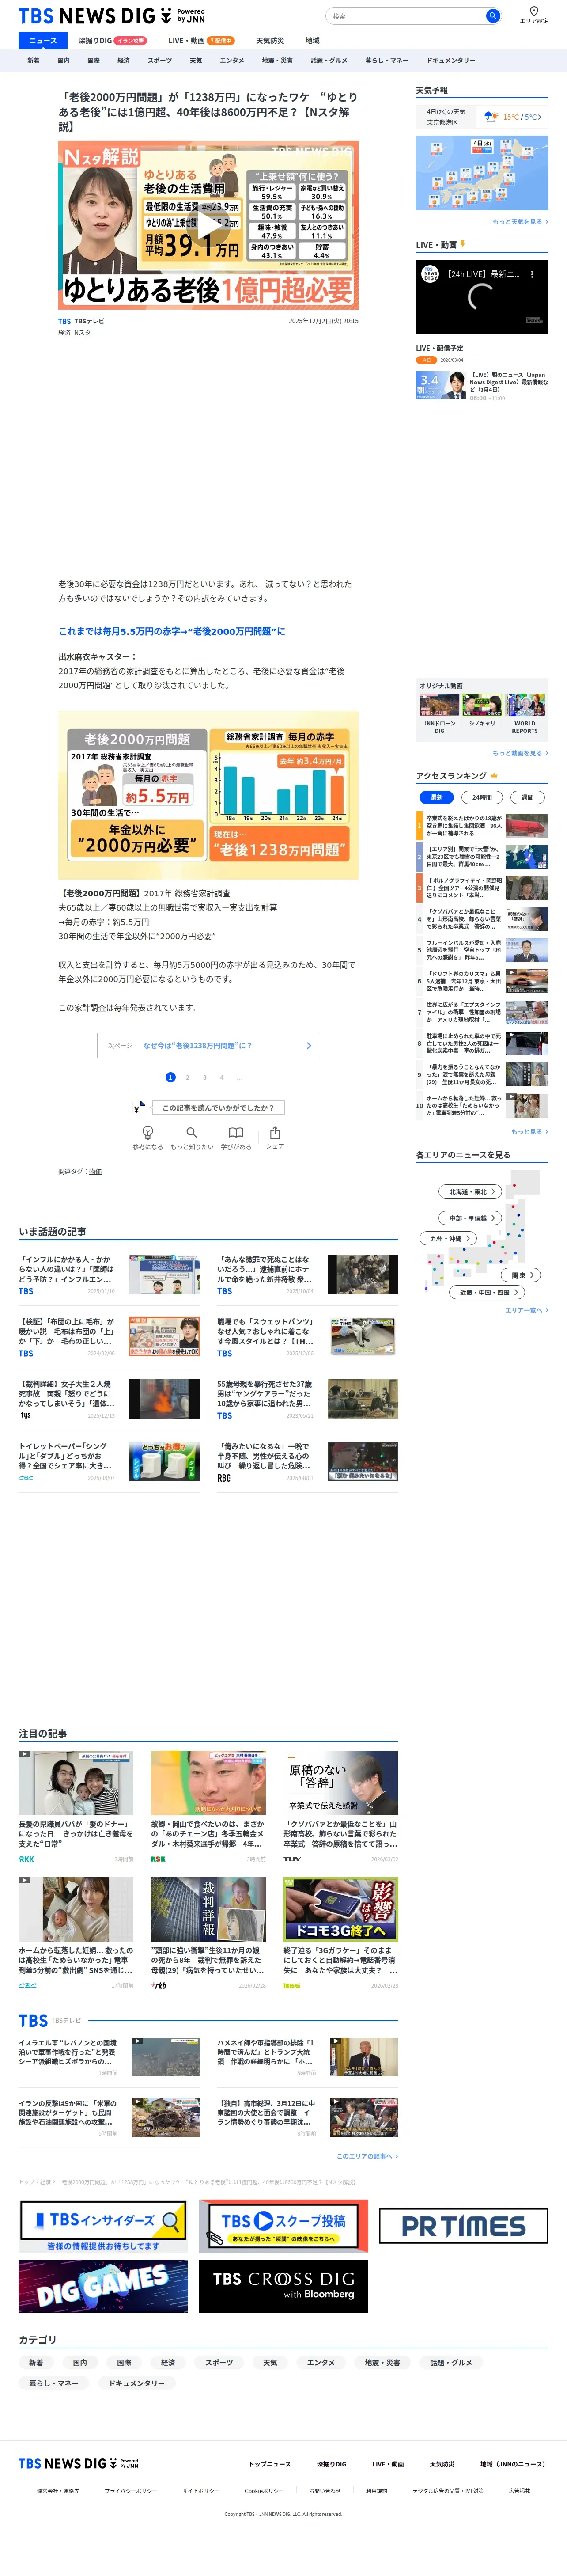Open the ドコモ3G終了へ article thumbnail
567x2576 pixels.
click(x=341, y=1909)
